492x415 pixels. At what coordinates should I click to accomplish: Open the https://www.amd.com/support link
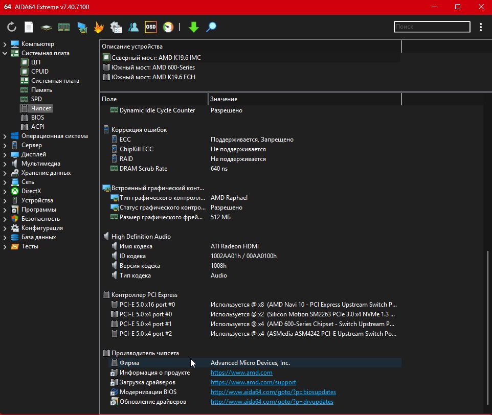click(253, 382)
